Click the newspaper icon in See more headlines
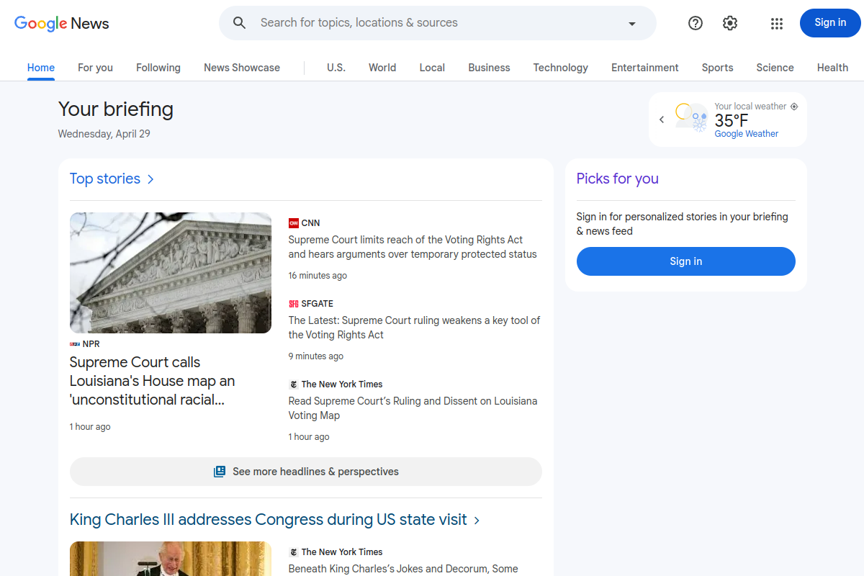This screenshot has width=864, height=576. [x=220, y=472]
